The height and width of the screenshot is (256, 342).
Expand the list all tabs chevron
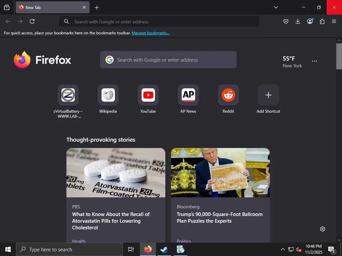point(276,7)
